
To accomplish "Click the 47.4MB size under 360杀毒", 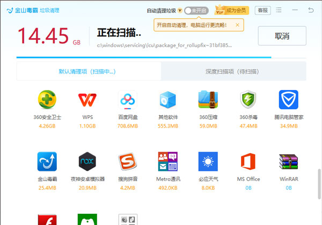I will pyautogui.click(x=248, y=126).
